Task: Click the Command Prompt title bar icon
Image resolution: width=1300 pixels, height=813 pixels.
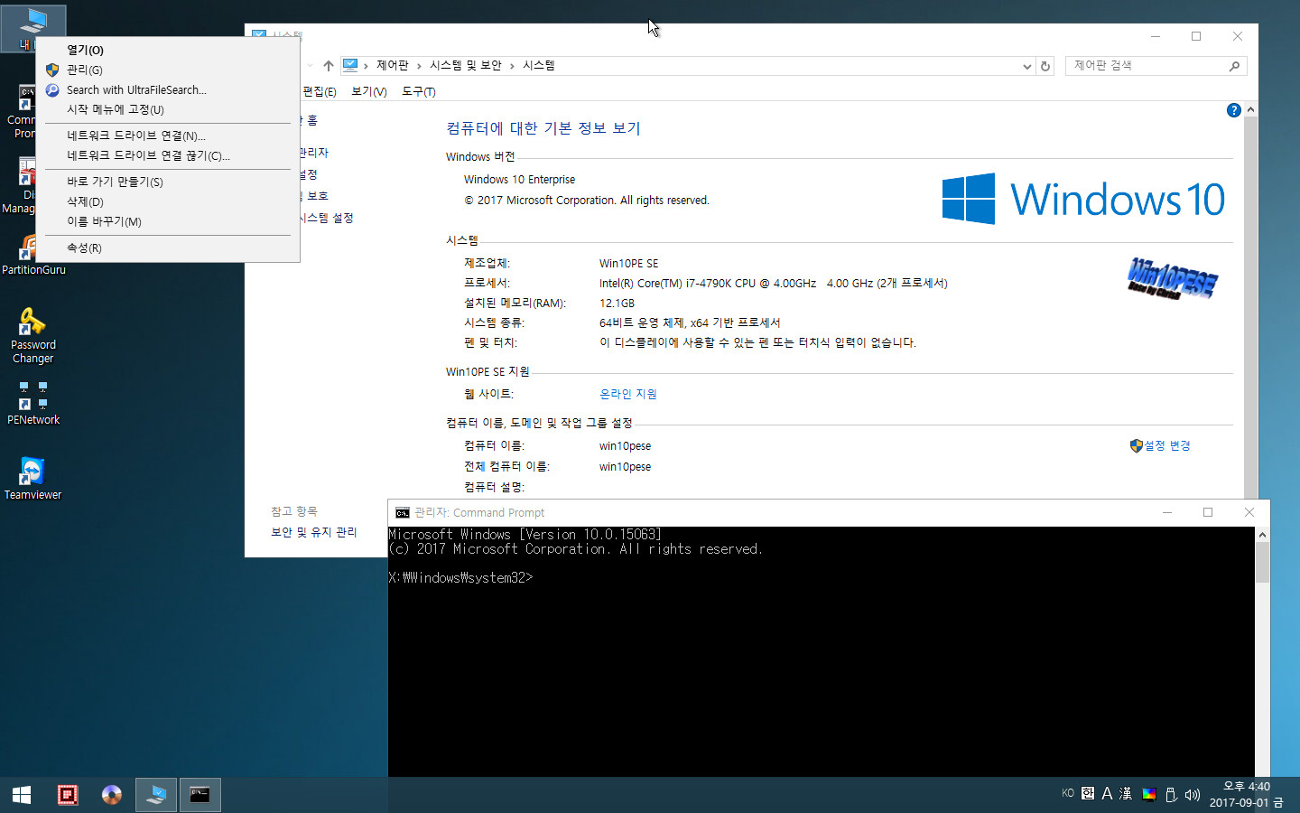Action: click(403, 512)
